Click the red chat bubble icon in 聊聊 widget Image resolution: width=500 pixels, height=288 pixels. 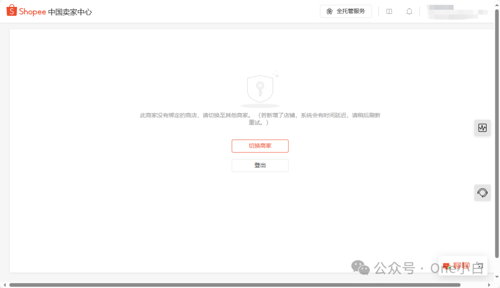click(446, 265)
